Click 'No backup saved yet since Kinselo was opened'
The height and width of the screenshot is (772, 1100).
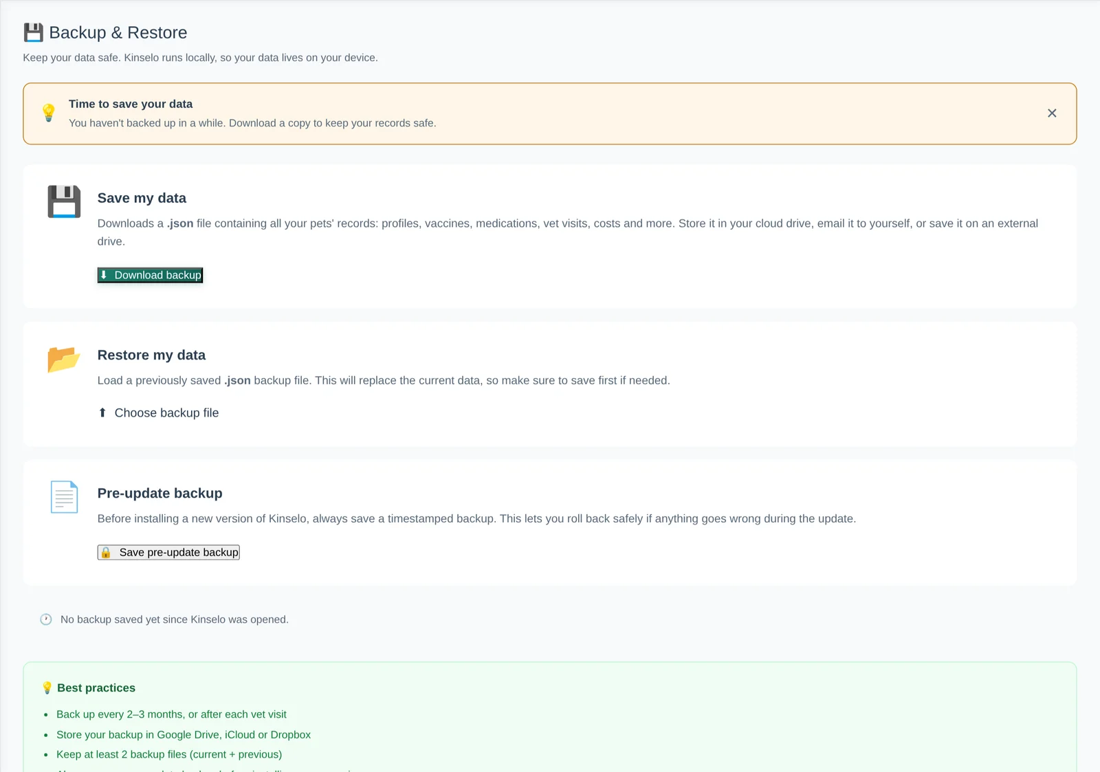click(175, 619)
